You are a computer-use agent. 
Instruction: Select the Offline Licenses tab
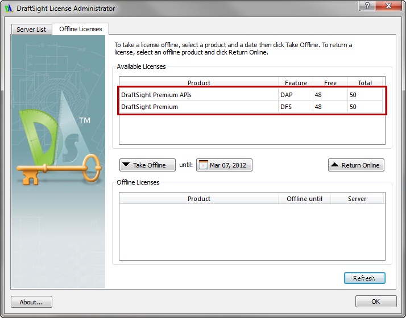(81, 29)
